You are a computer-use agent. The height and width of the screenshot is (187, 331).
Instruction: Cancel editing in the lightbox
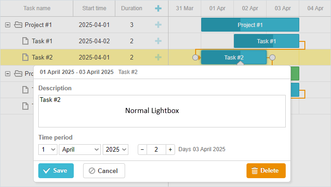104,171
